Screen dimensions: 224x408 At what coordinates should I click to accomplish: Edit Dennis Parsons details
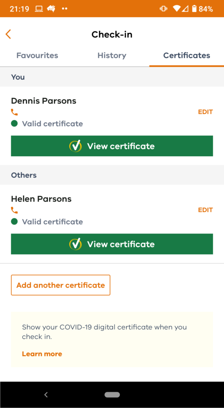point(206,112)
